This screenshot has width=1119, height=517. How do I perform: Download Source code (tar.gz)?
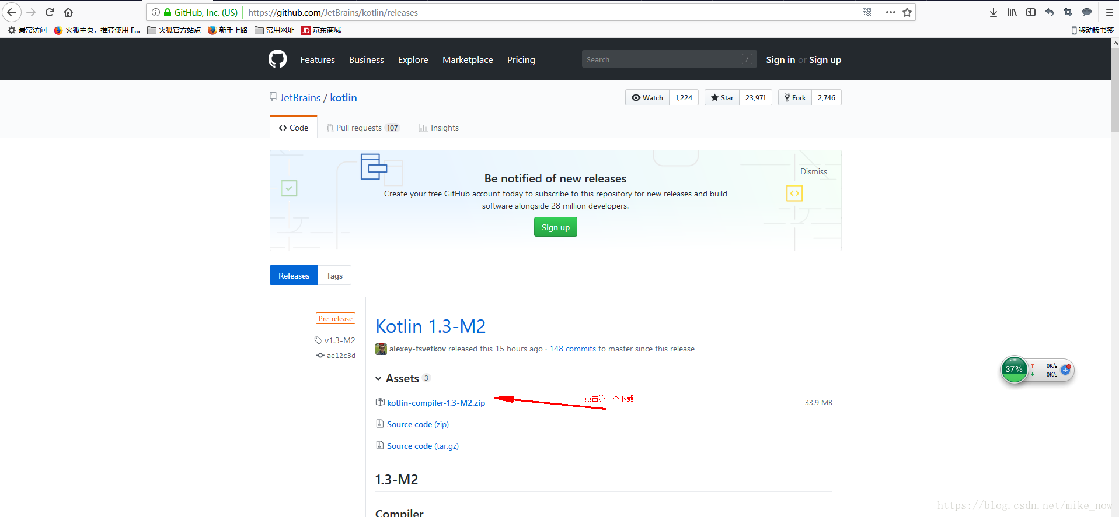pos(423,446)
